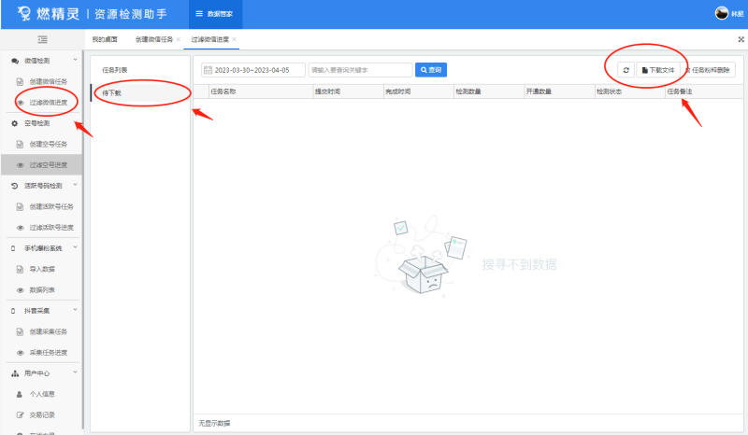
Task: Collapse the 用户中心 menu group
Action: [x=75, y=373]
